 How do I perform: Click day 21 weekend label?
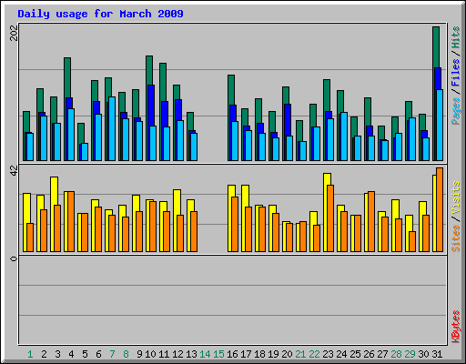(300, 354)
